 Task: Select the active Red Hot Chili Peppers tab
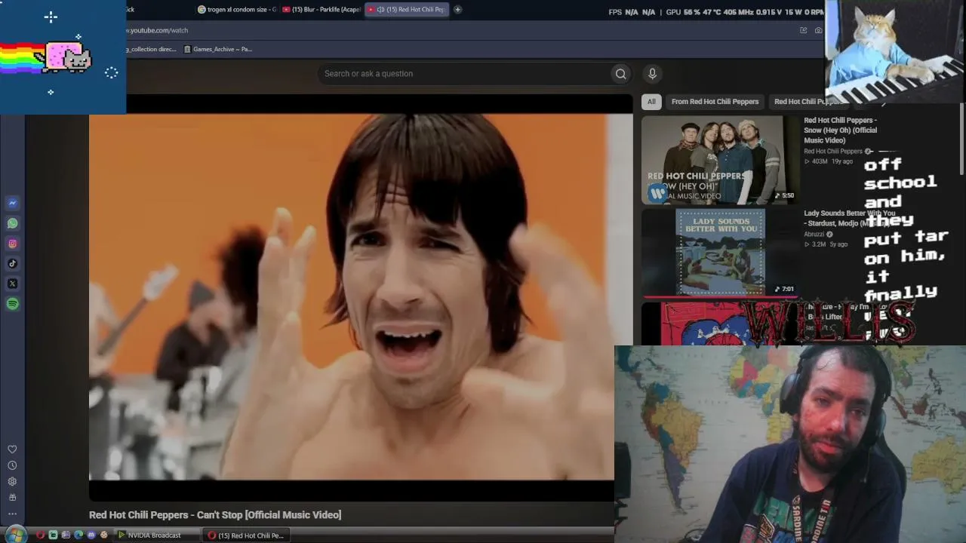(407, 10)
